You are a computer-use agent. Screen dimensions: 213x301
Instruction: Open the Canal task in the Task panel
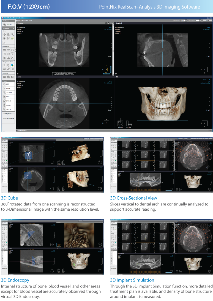tap(8, 97)
